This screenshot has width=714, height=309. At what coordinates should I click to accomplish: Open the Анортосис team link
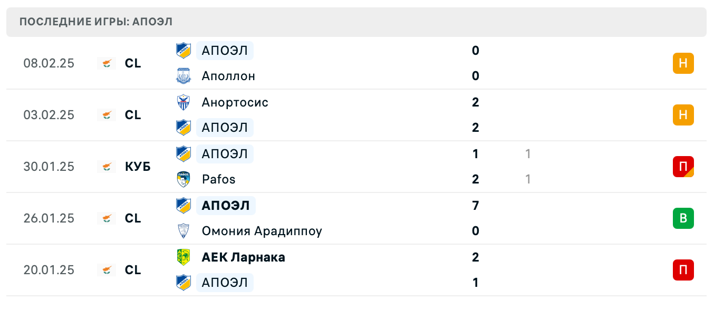coord(235,102)
